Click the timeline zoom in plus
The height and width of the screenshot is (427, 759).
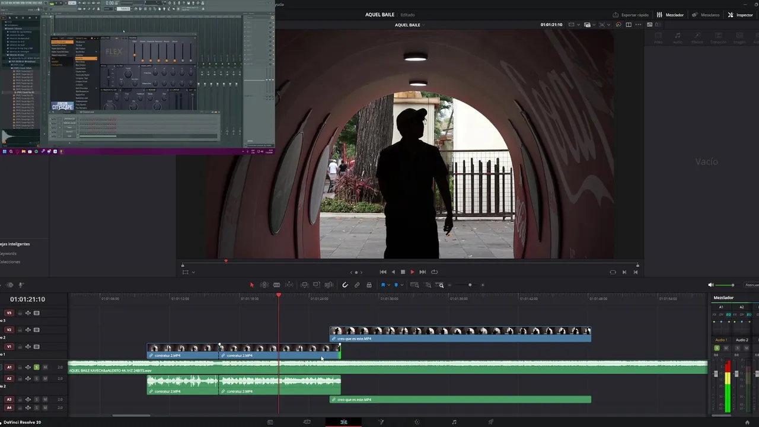pos(483,285)
